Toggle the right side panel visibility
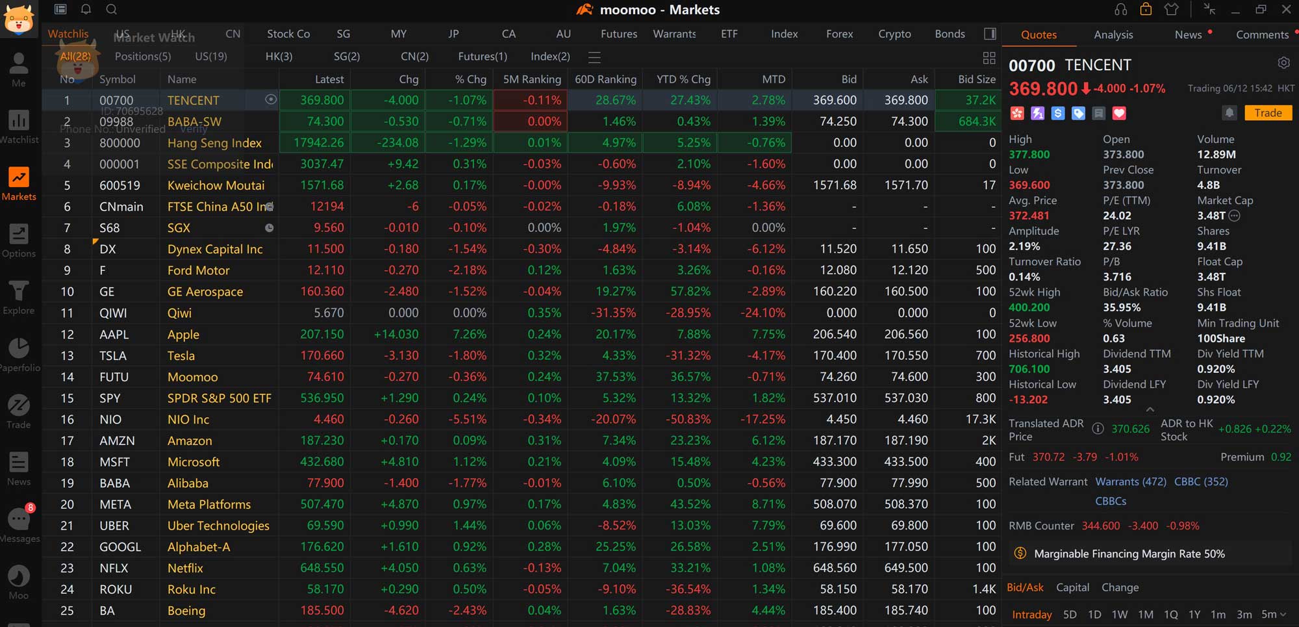This screenshot has height=627, width=1299. 990,34
